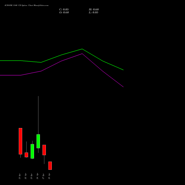Click the lowest red candlestick for 28 Apr
This screenshot has width=185, height=185.
[50, 166]
